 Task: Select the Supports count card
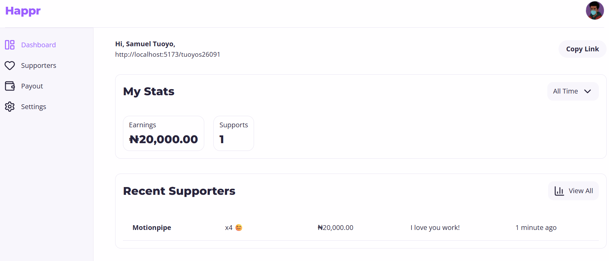click(234, 133)
